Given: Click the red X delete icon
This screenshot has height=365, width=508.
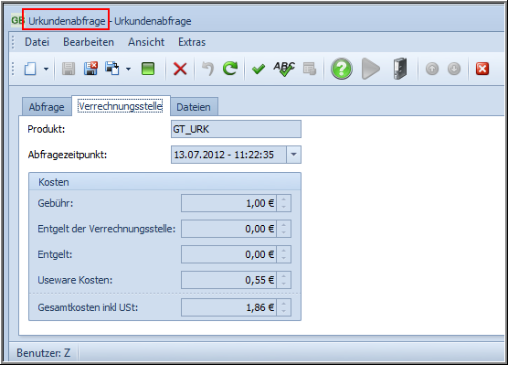Looking at the screenshot, I should [180, 69].
